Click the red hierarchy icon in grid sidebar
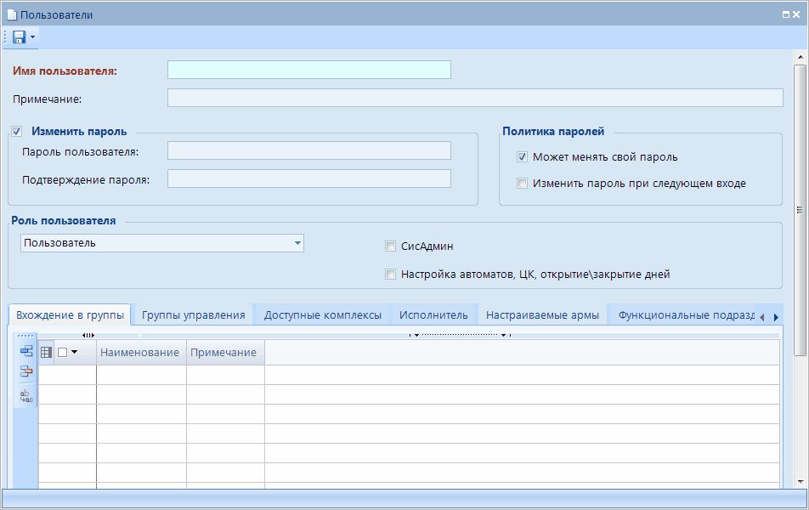The width and height of the screenshot is (809, 510). [x=26, y=371]
